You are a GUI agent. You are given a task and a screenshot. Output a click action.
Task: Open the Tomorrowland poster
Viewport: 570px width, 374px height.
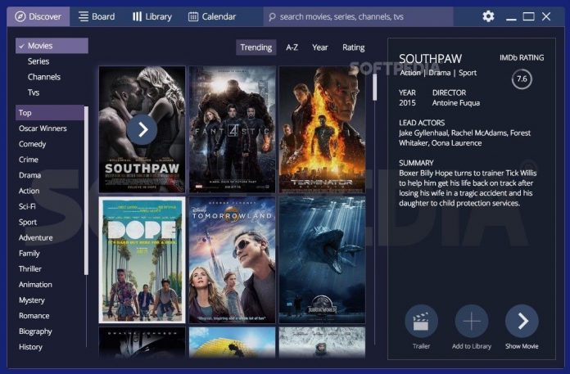tap(233, 260)
